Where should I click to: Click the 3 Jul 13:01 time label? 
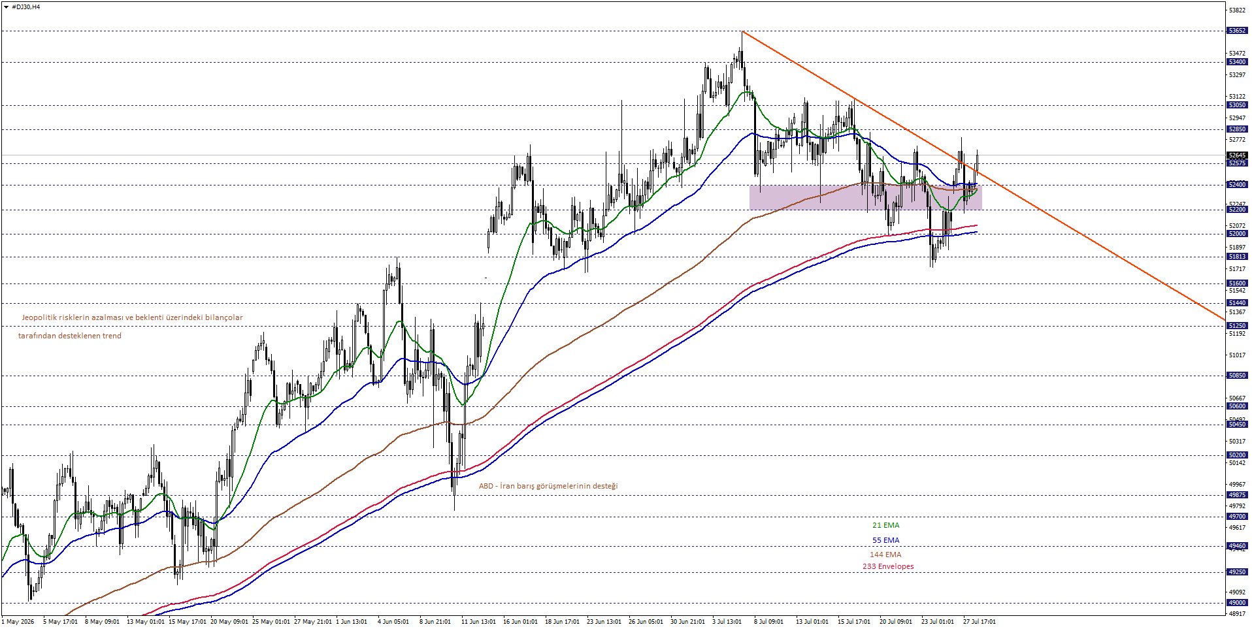pyautogui.click(x=727, y=622)
